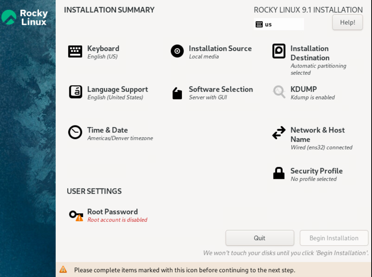Open Installation Source disc icon

pyautogui.click(x=177, y=51)
